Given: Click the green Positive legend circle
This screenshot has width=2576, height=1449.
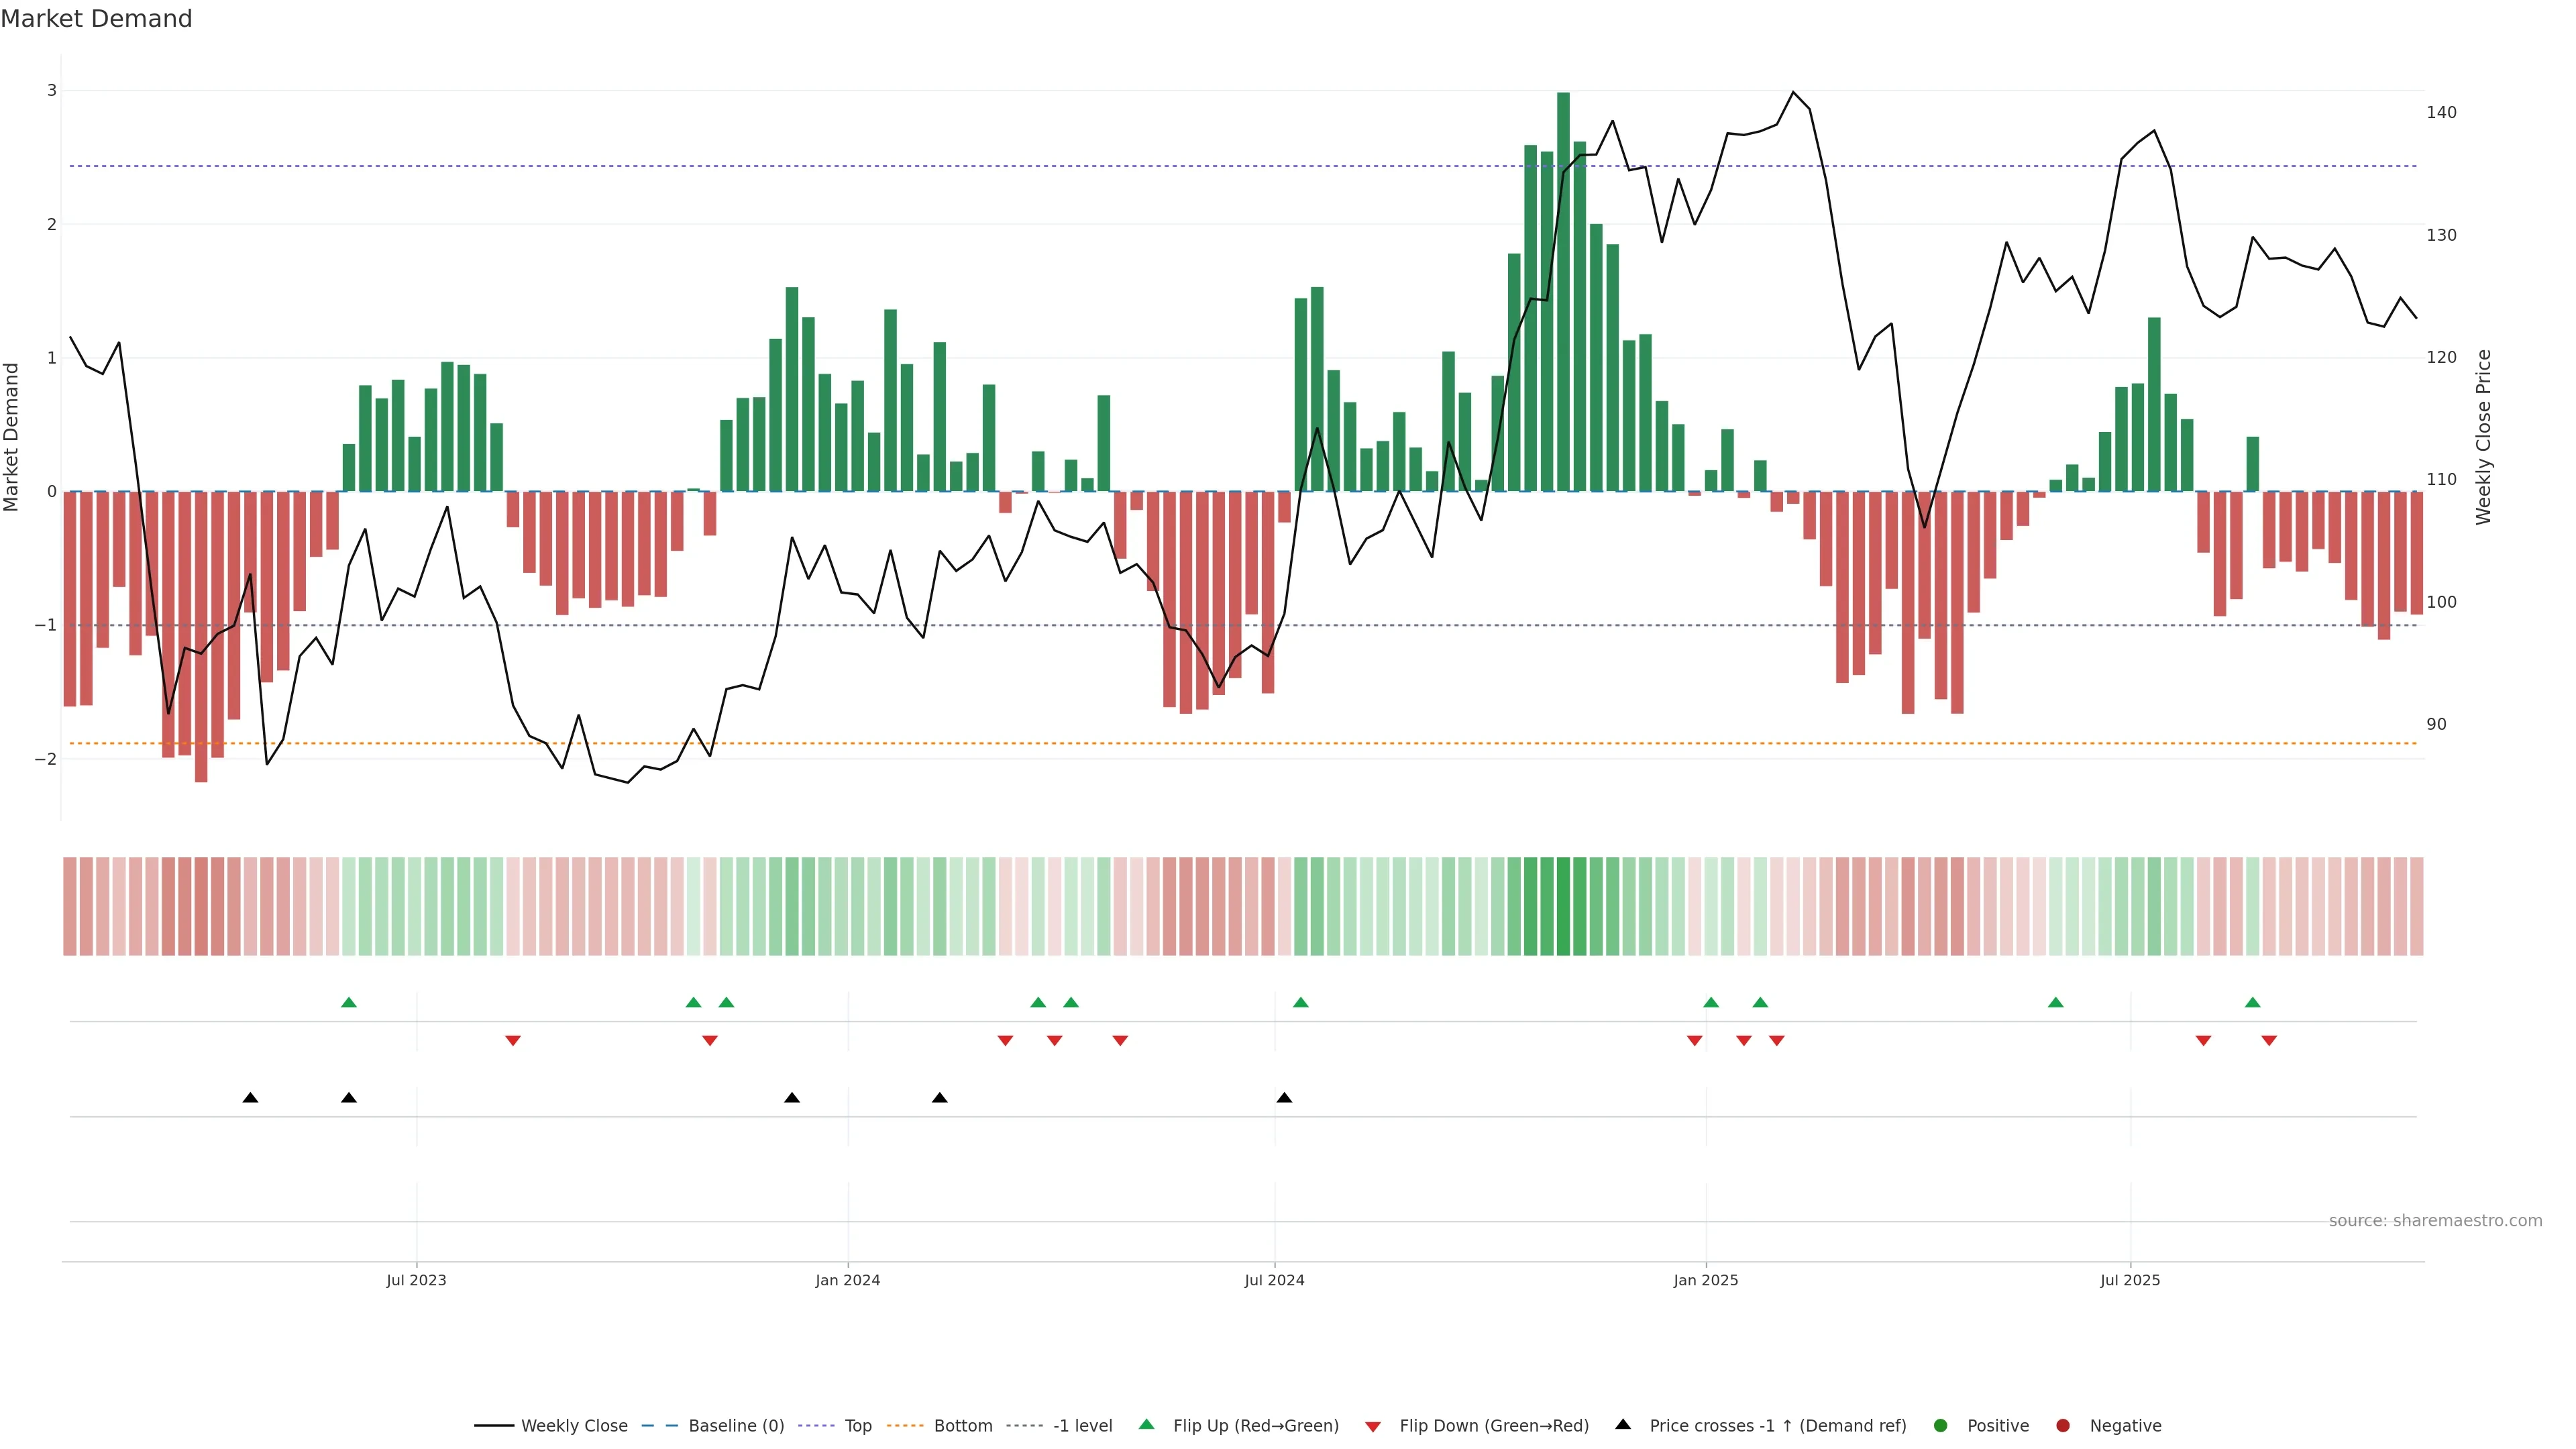Looking at the screenshot, I should click(1941, 1426).
